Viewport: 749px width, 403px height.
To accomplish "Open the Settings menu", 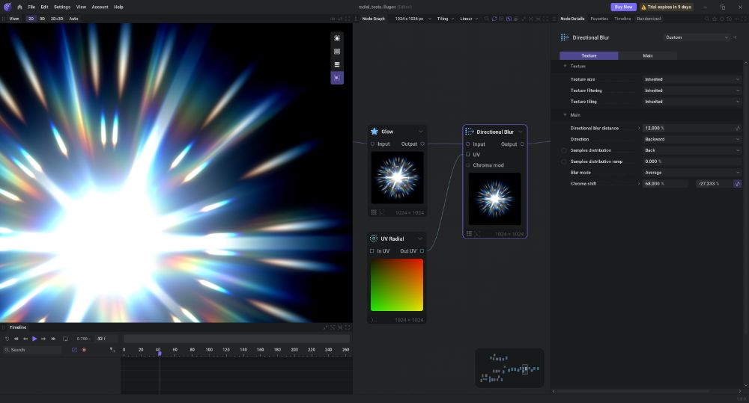I will 62,7.
